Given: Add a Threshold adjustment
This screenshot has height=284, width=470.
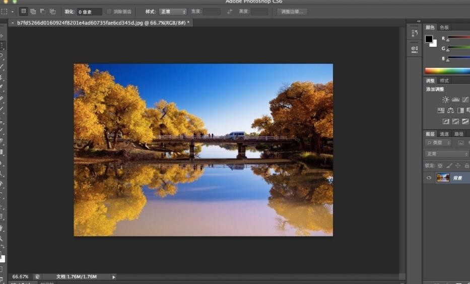Looking at the screenshot, I should 465,121.
